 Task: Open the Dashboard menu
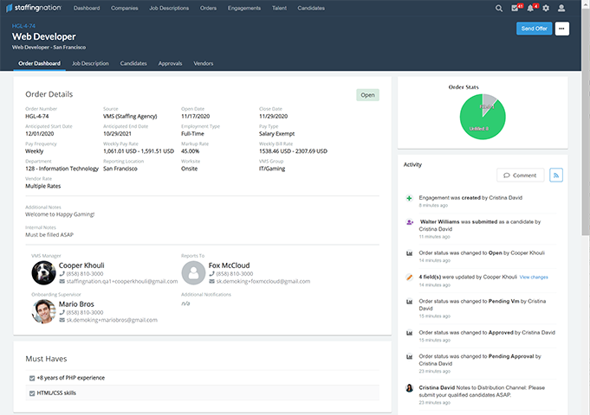(87, 9)
